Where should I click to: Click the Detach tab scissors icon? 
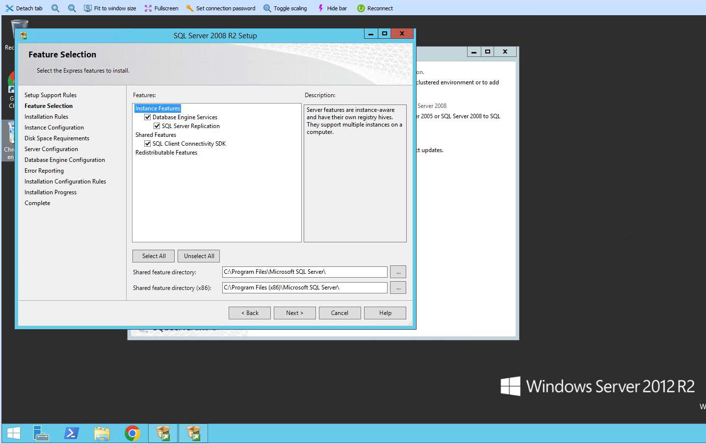9,8
